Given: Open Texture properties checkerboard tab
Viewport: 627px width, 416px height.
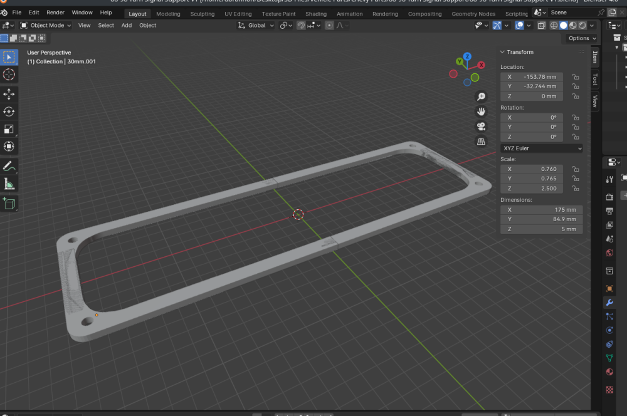Looking at the screenshot, I should pos(609,390).
